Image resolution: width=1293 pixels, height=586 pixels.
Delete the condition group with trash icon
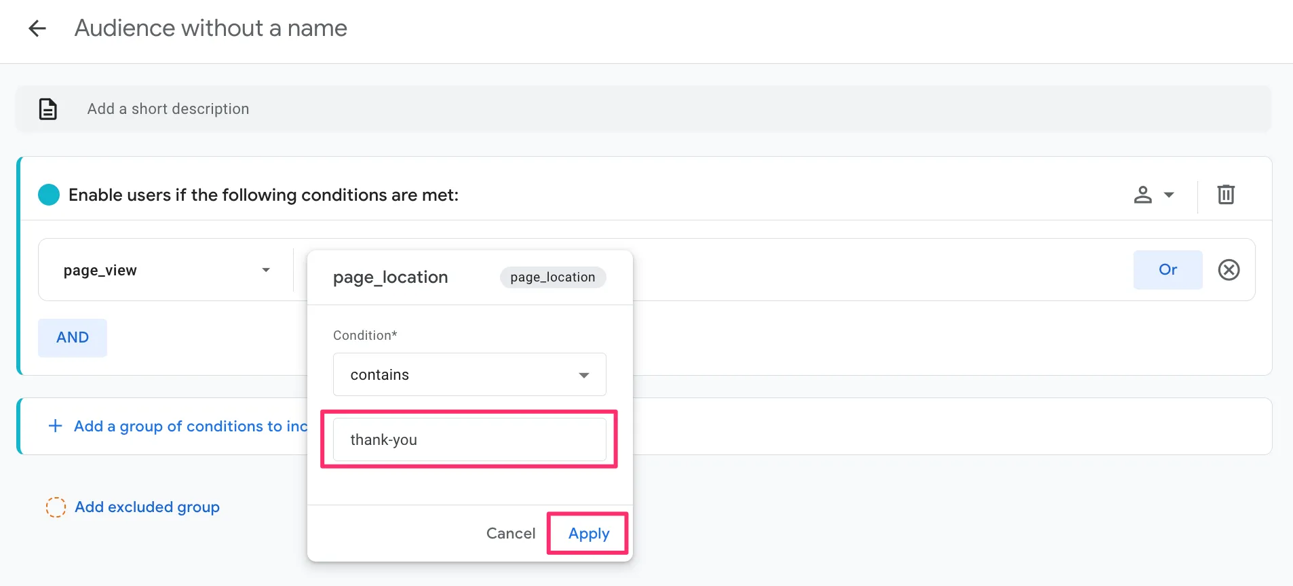[x=1225, y=195]
